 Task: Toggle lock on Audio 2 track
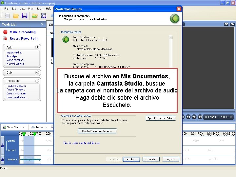(x=2, y=159)
